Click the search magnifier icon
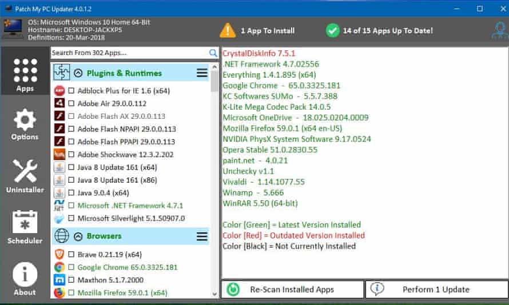The image size is (509, 305). [213, 53]
